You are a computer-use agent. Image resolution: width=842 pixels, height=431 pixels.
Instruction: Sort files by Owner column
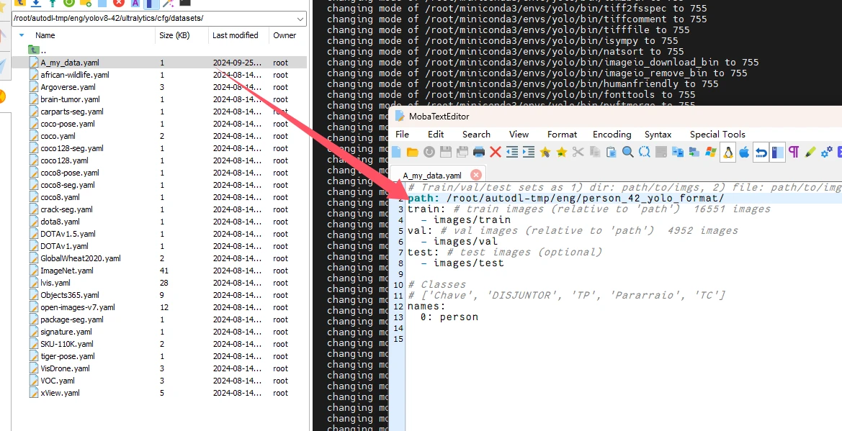tap(285, 35)
